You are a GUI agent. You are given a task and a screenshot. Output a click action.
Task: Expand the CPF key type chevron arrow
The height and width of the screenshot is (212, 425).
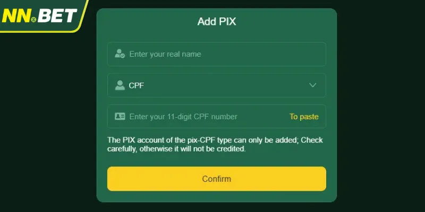pos(312,85)
